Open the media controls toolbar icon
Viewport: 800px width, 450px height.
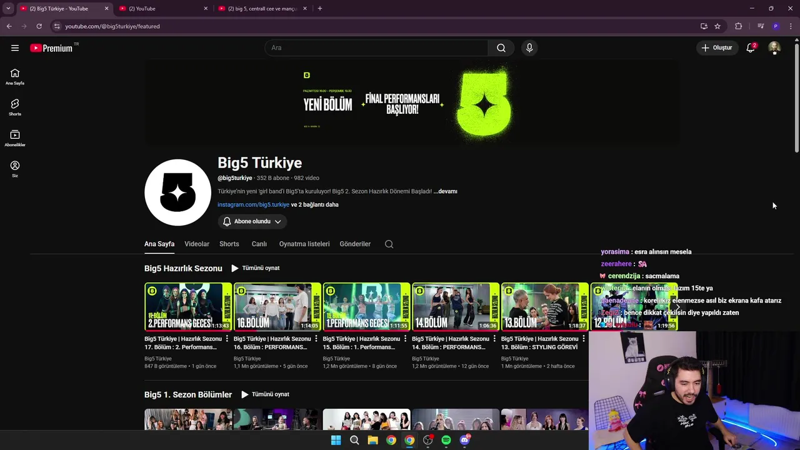(761, 26)
